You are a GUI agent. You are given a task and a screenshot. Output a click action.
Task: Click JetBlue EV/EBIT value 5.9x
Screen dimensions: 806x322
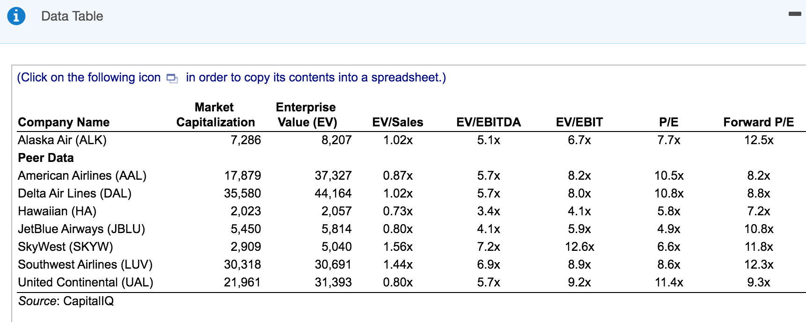(579, 229)
